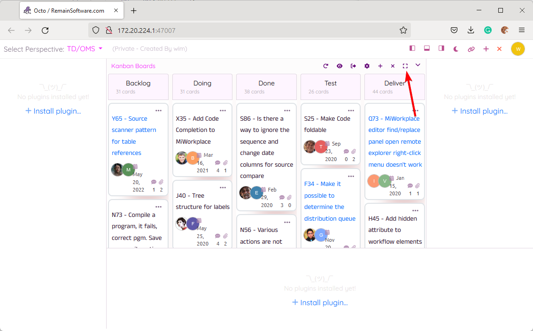Open Kanban Boards settings gear
Screen dimensions: 533x331
click(367, 66)
